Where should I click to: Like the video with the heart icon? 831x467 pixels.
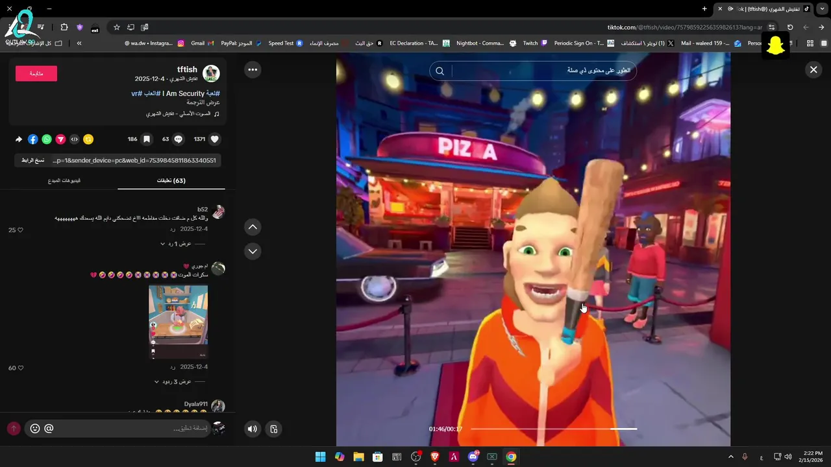pyautogui.click(x=215, y=139)
